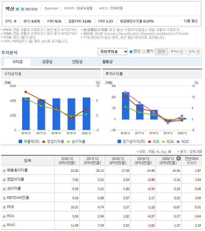
Task: Click the -0.67 value in ROE row
Action: pyautogui.click(x=176, y=207)
